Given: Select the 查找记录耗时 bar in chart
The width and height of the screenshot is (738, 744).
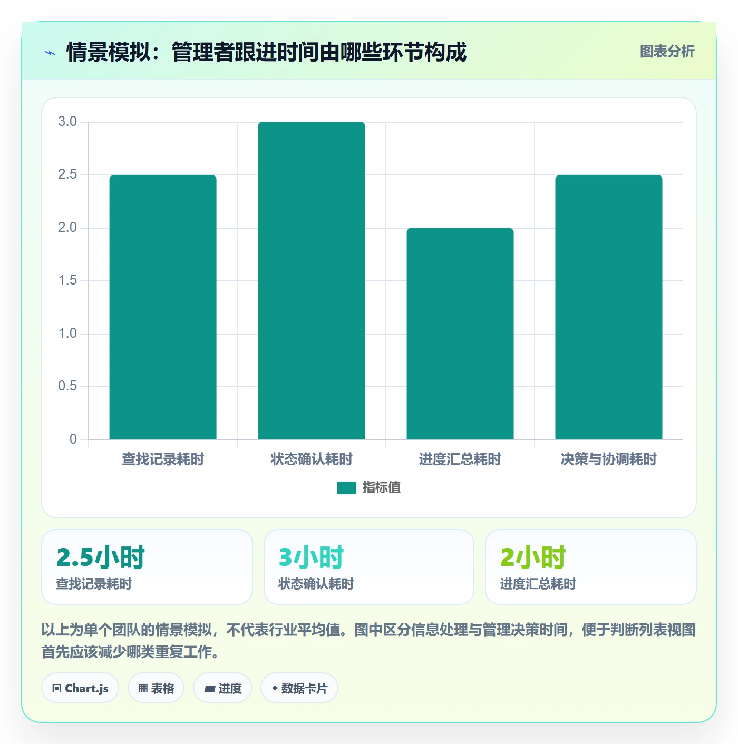Looking at the screenshot, I should tap(163, 307).
